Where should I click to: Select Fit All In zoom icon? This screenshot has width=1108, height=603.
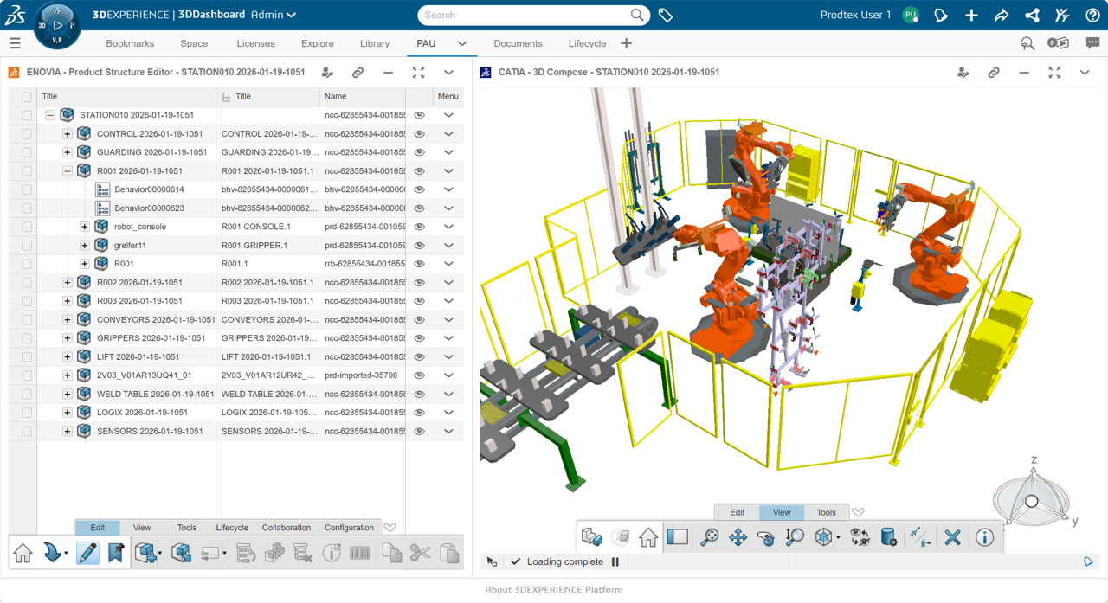pyautogui.click(x=709, y=537)
